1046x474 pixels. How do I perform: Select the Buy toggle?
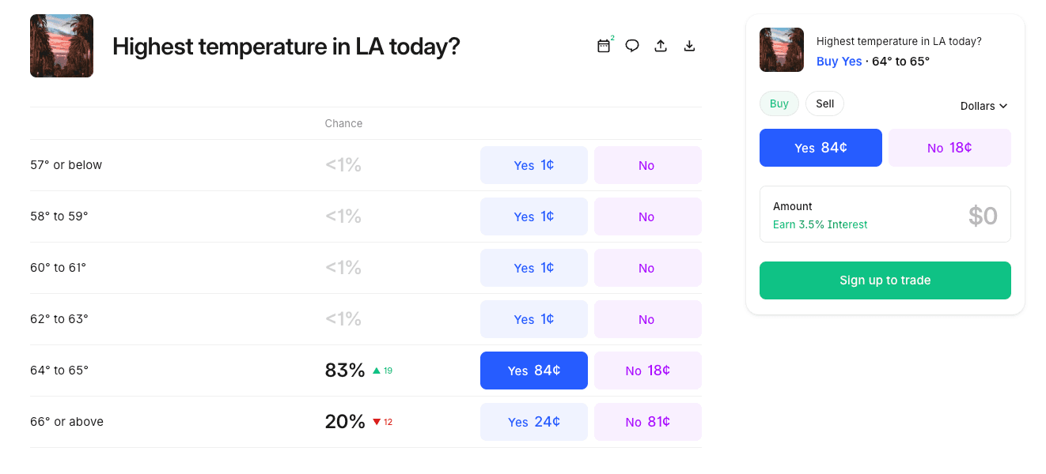779,103
